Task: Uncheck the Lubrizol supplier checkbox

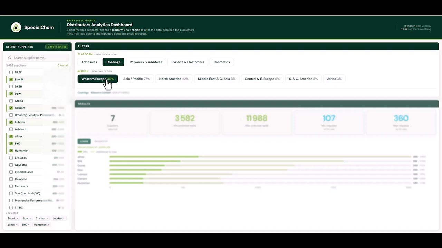Action: (x=11, y=122)
